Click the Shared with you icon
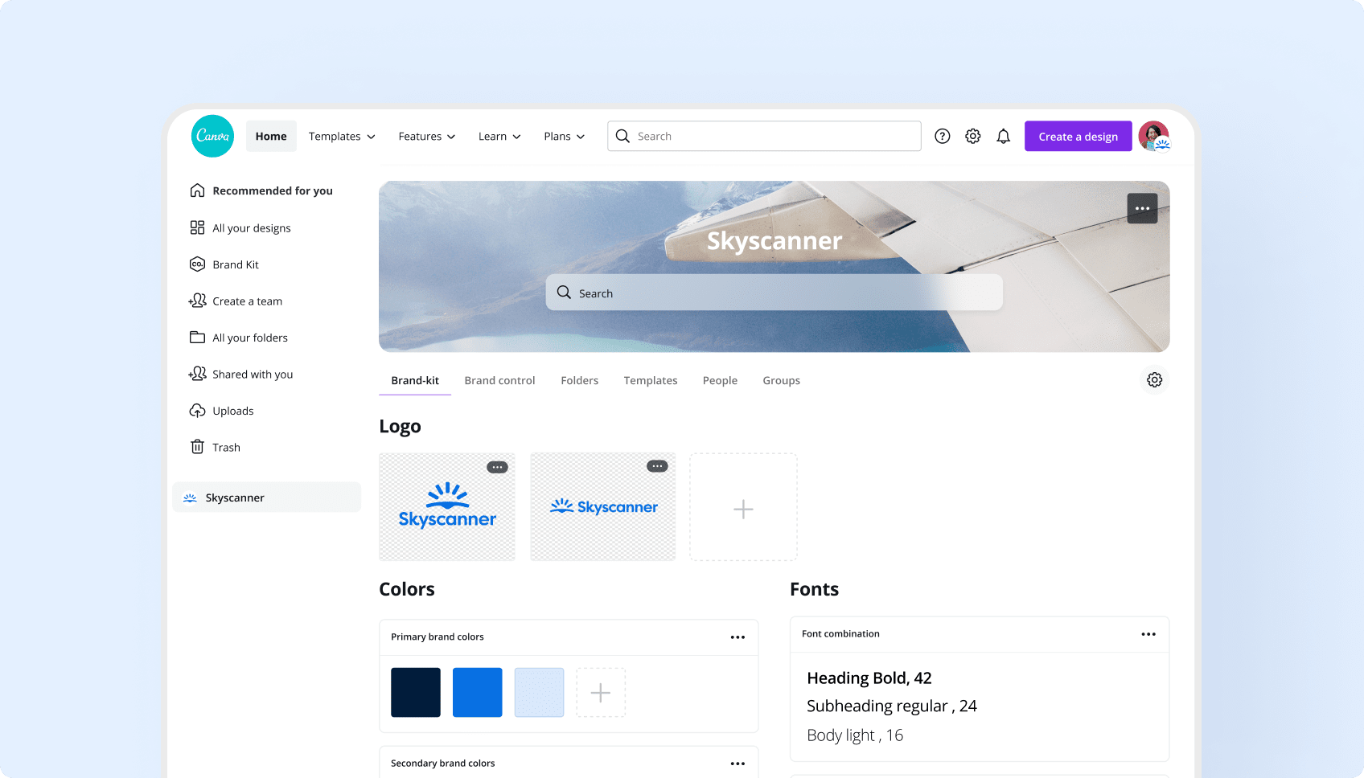This screenshot has width=1364, height=778. [x=198, y=374]
